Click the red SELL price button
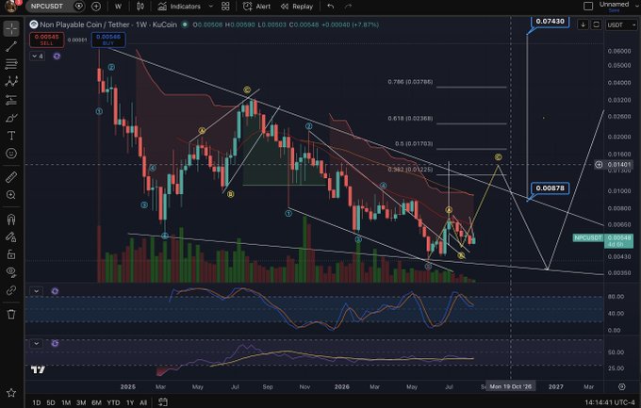Screen dimensions: 641x408 (46, 40)
